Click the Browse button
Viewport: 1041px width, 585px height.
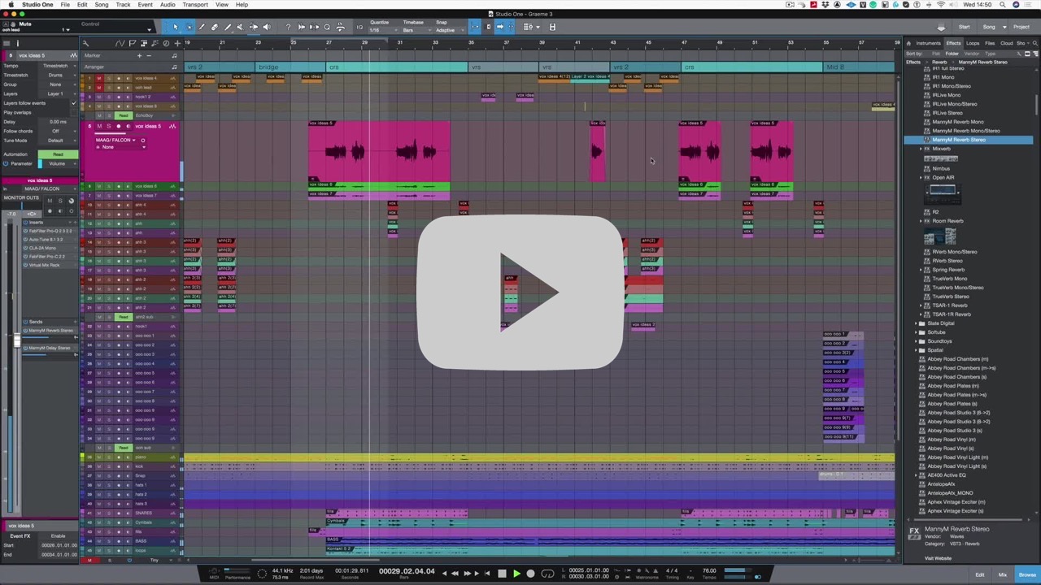pos(1028,574)
